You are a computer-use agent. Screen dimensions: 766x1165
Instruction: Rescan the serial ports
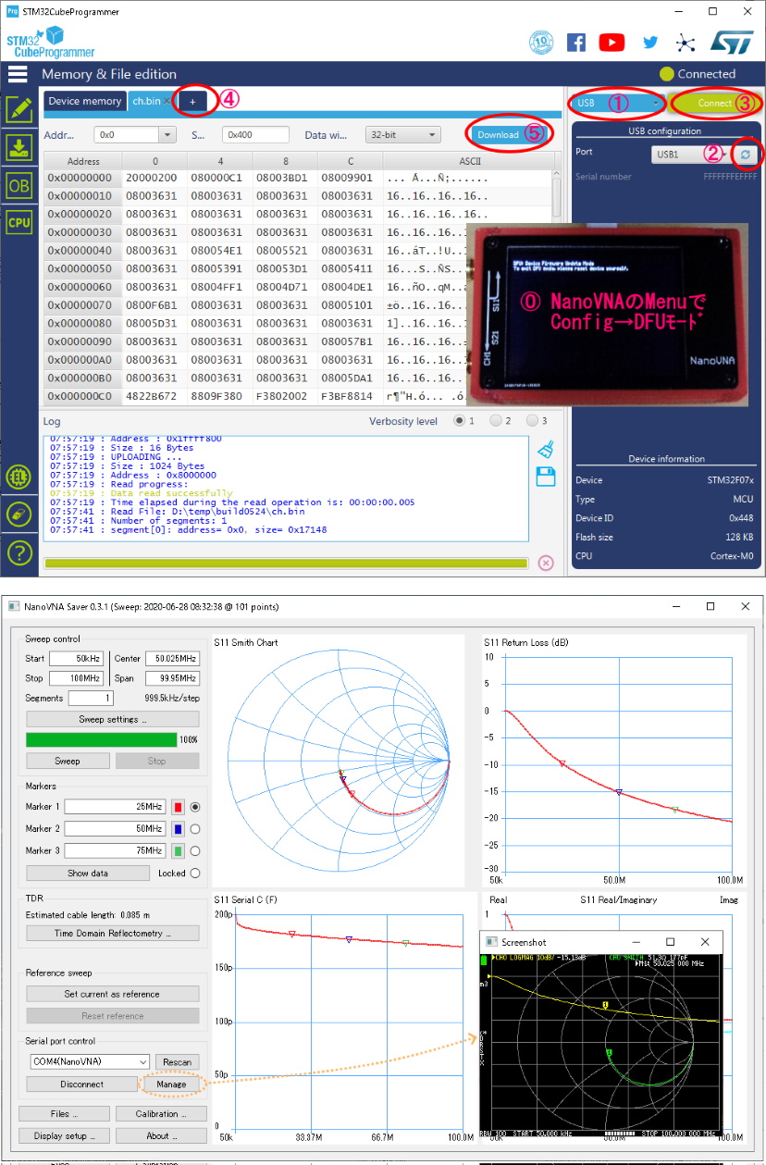(176, 1061)
